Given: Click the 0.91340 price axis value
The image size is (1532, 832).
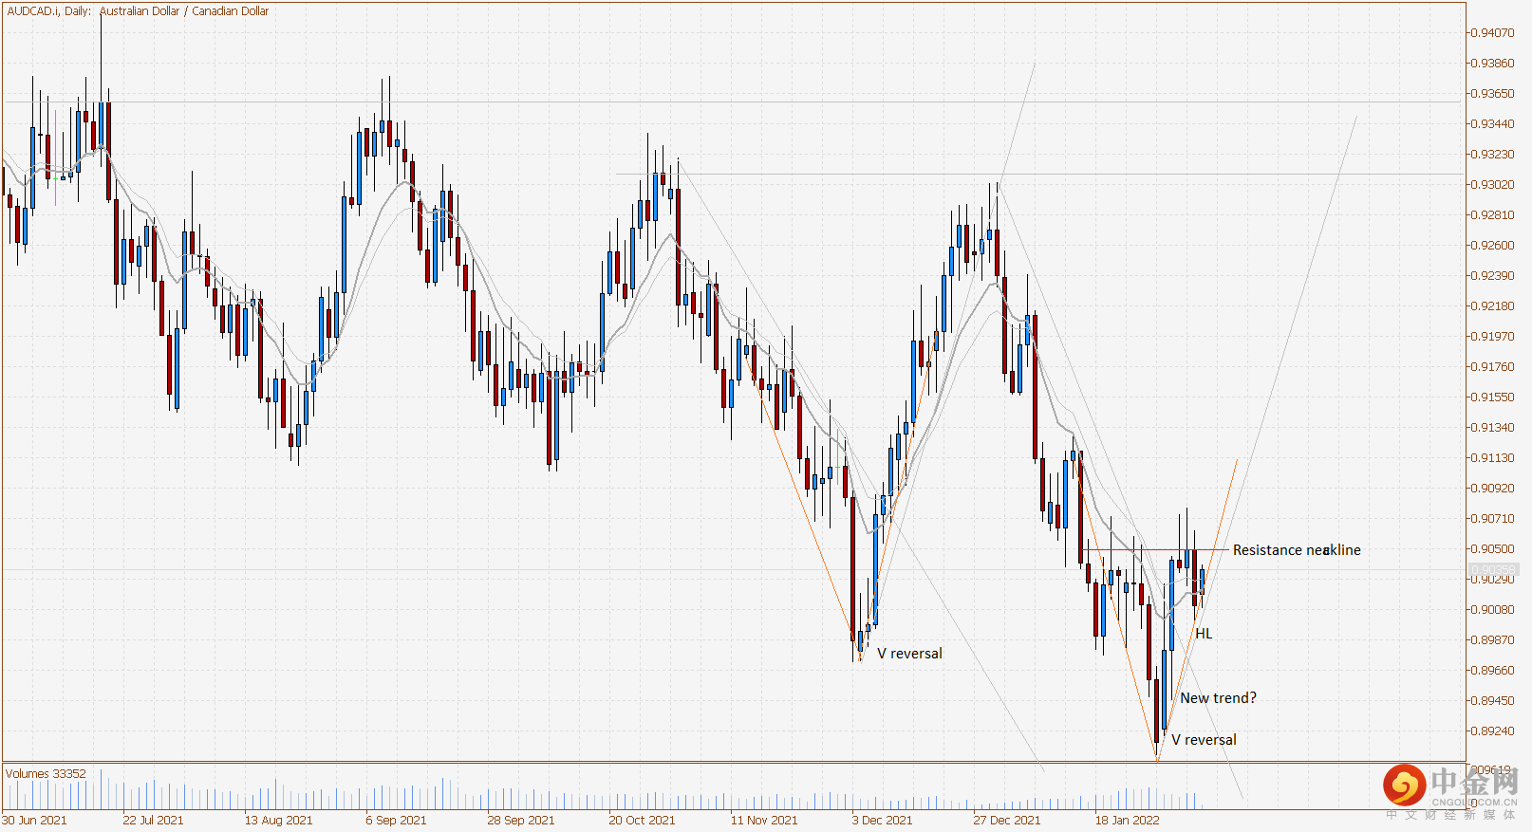Looking at the screenshot, I should point(1492,428).
